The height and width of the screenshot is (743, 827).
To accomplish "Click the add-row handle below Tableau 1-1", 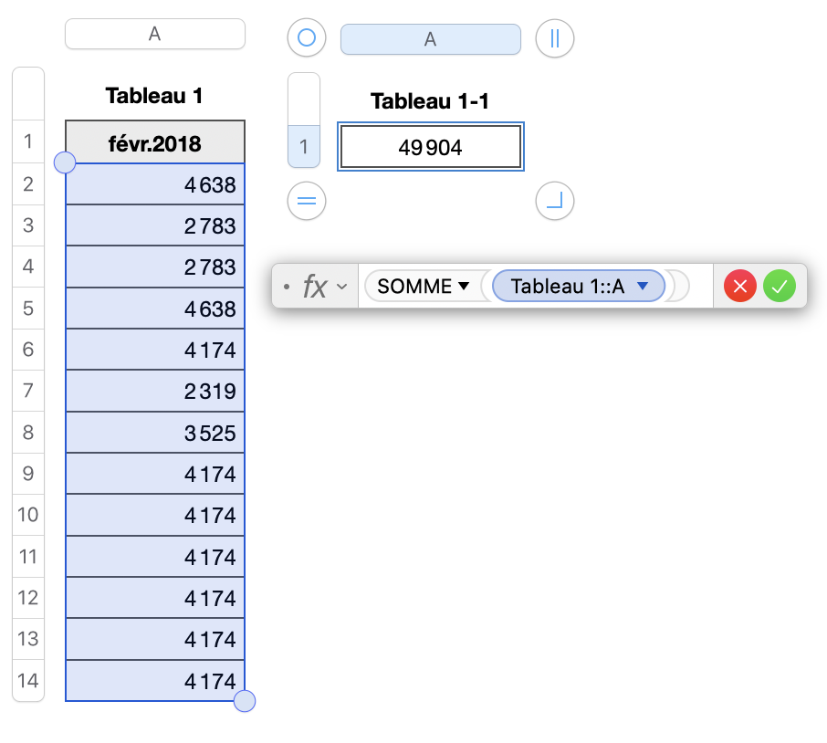I will click(307, 201).
